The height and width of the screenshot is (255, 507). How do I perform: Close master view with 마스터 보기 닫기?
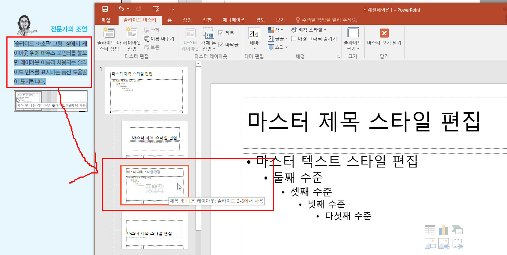[x=384, y=37]
